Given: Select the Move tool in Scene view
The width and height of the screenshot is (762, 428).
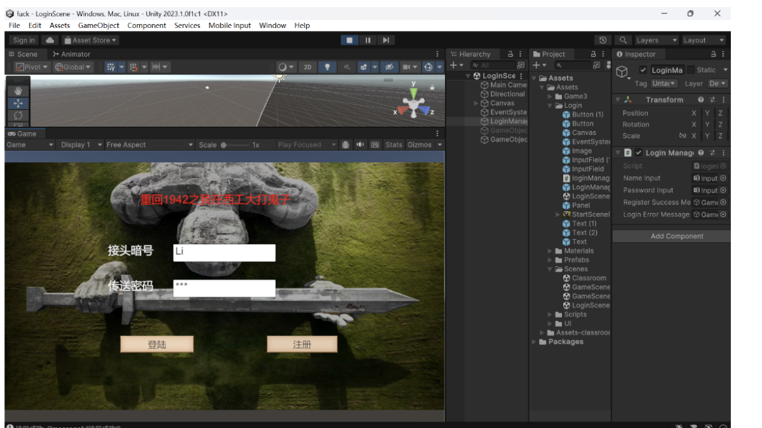Looking at the screenshot, I should [18, 103].
